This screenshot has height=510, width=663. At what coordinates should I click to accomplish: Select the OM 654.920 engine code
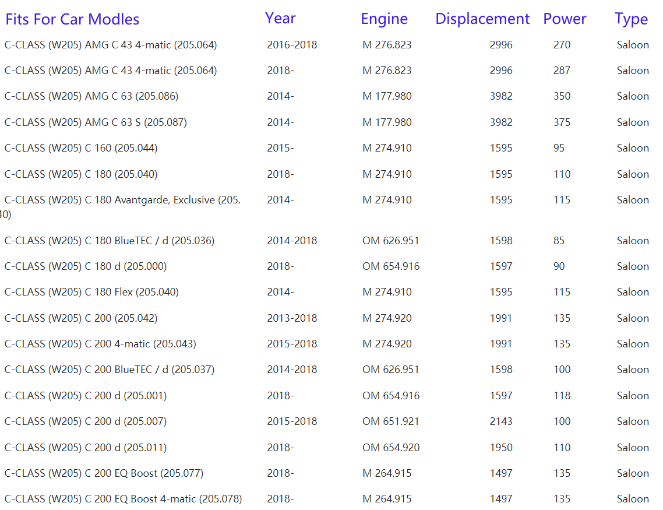pos(390,448)
